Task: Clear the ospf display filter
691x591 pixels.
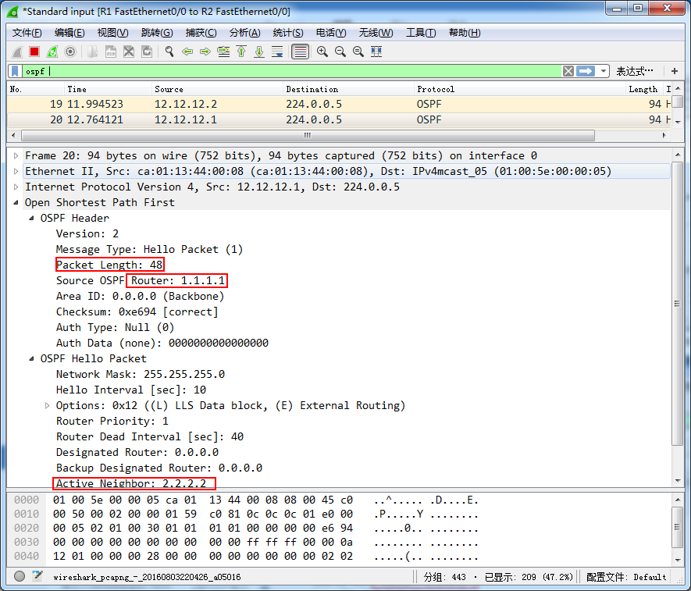Action: click(568, 71)
